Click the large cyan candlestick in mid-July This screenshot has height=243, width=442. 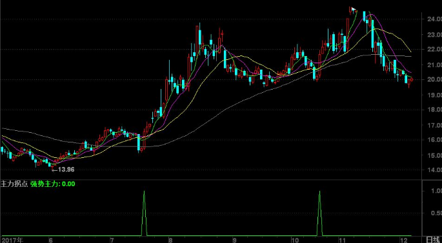click(139, 143)
